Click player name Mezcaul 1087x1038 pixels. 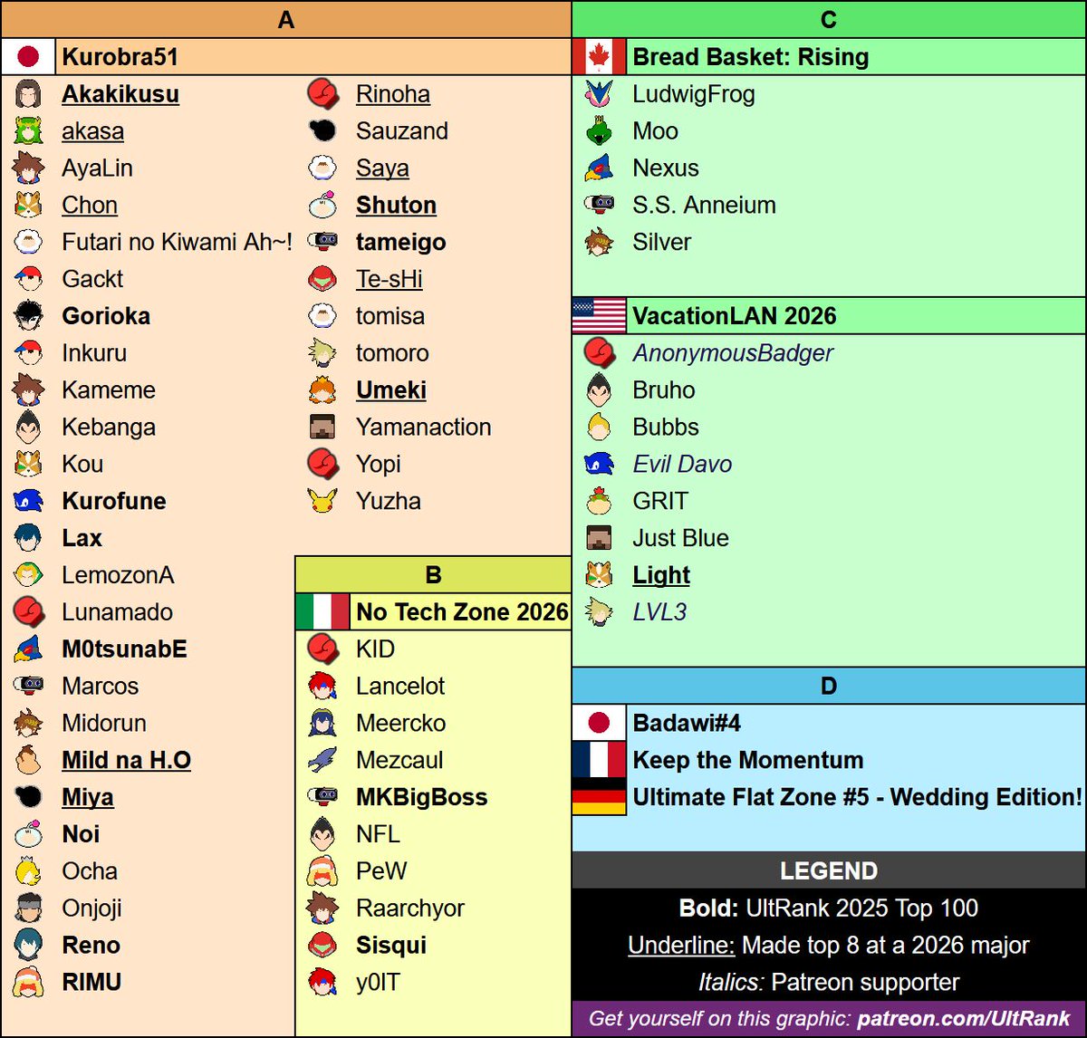pos(399,760)
